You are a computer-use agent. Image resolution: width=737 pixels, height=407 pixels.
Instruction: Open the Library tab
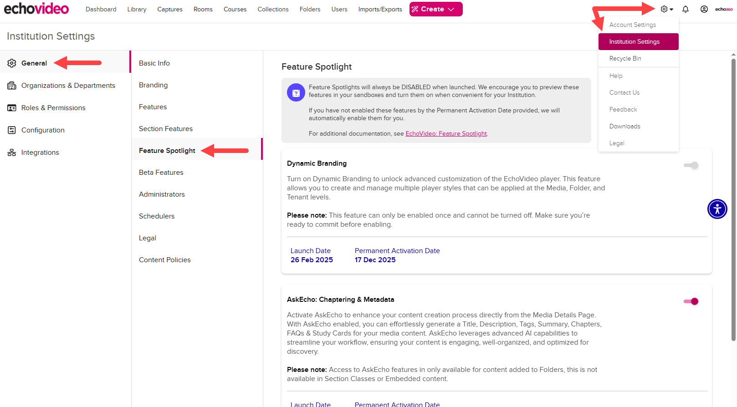coord(137,9)
